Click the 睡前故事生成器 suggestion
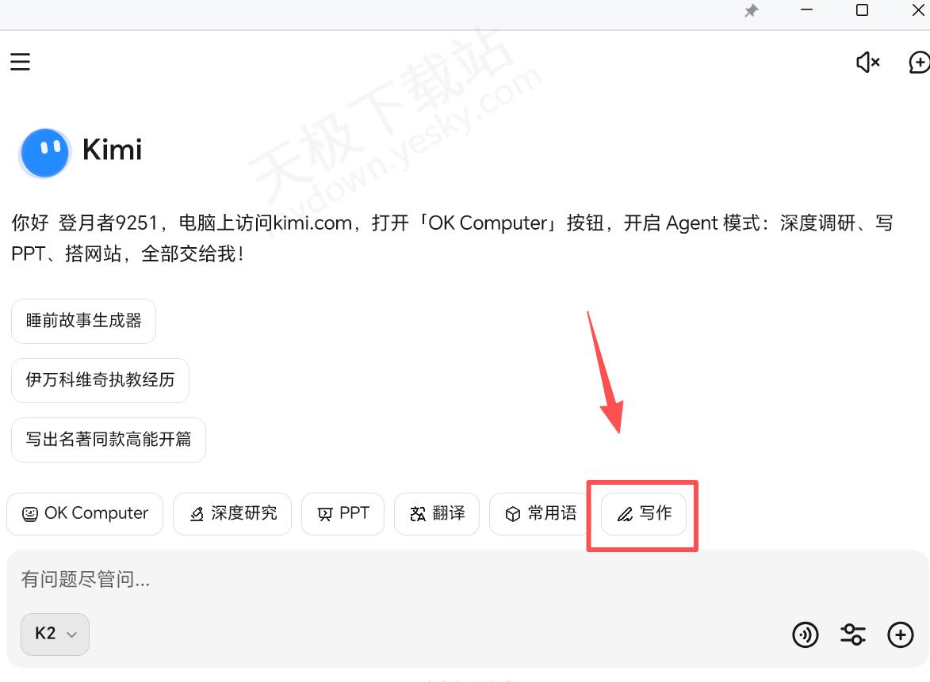930x682 pixels. [x=83, y=321]
